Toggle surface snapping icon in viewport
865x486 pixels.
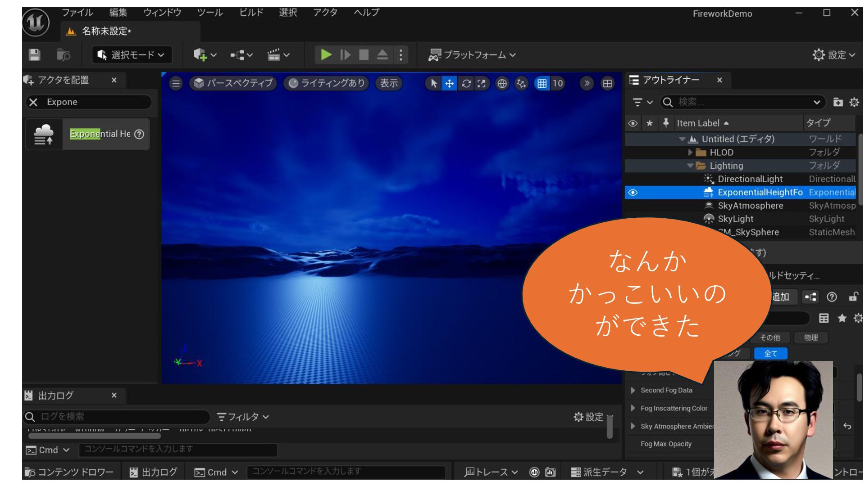(521, 83)
